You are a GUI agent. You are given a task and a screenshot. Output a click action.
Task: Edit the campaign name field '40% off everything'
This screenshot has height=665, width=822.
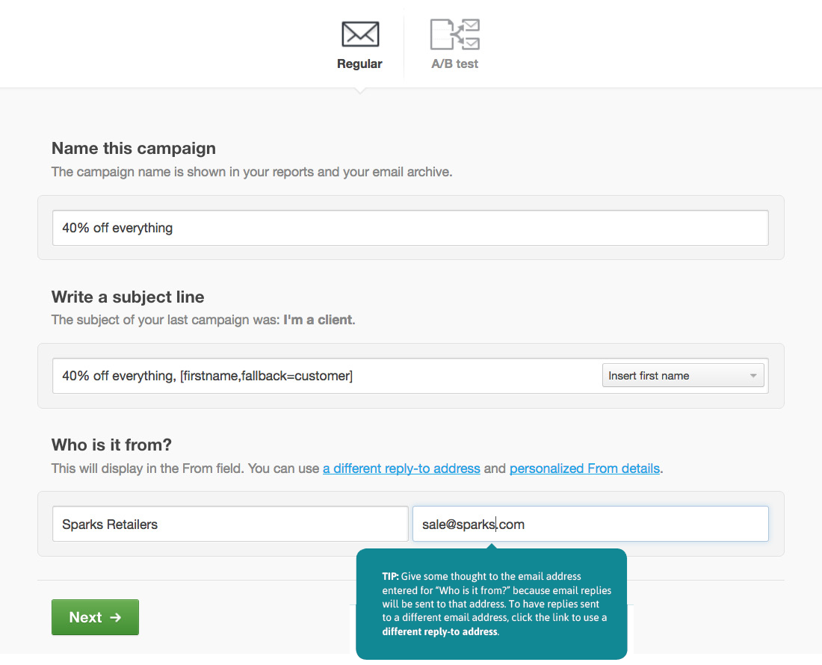[x=410, y=228]
